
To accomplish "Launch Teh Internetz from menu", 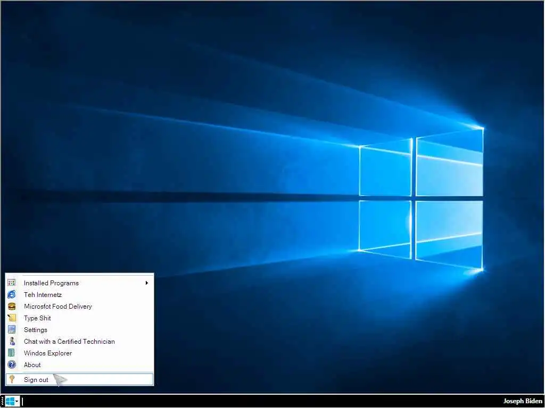I will click(79, 294).
